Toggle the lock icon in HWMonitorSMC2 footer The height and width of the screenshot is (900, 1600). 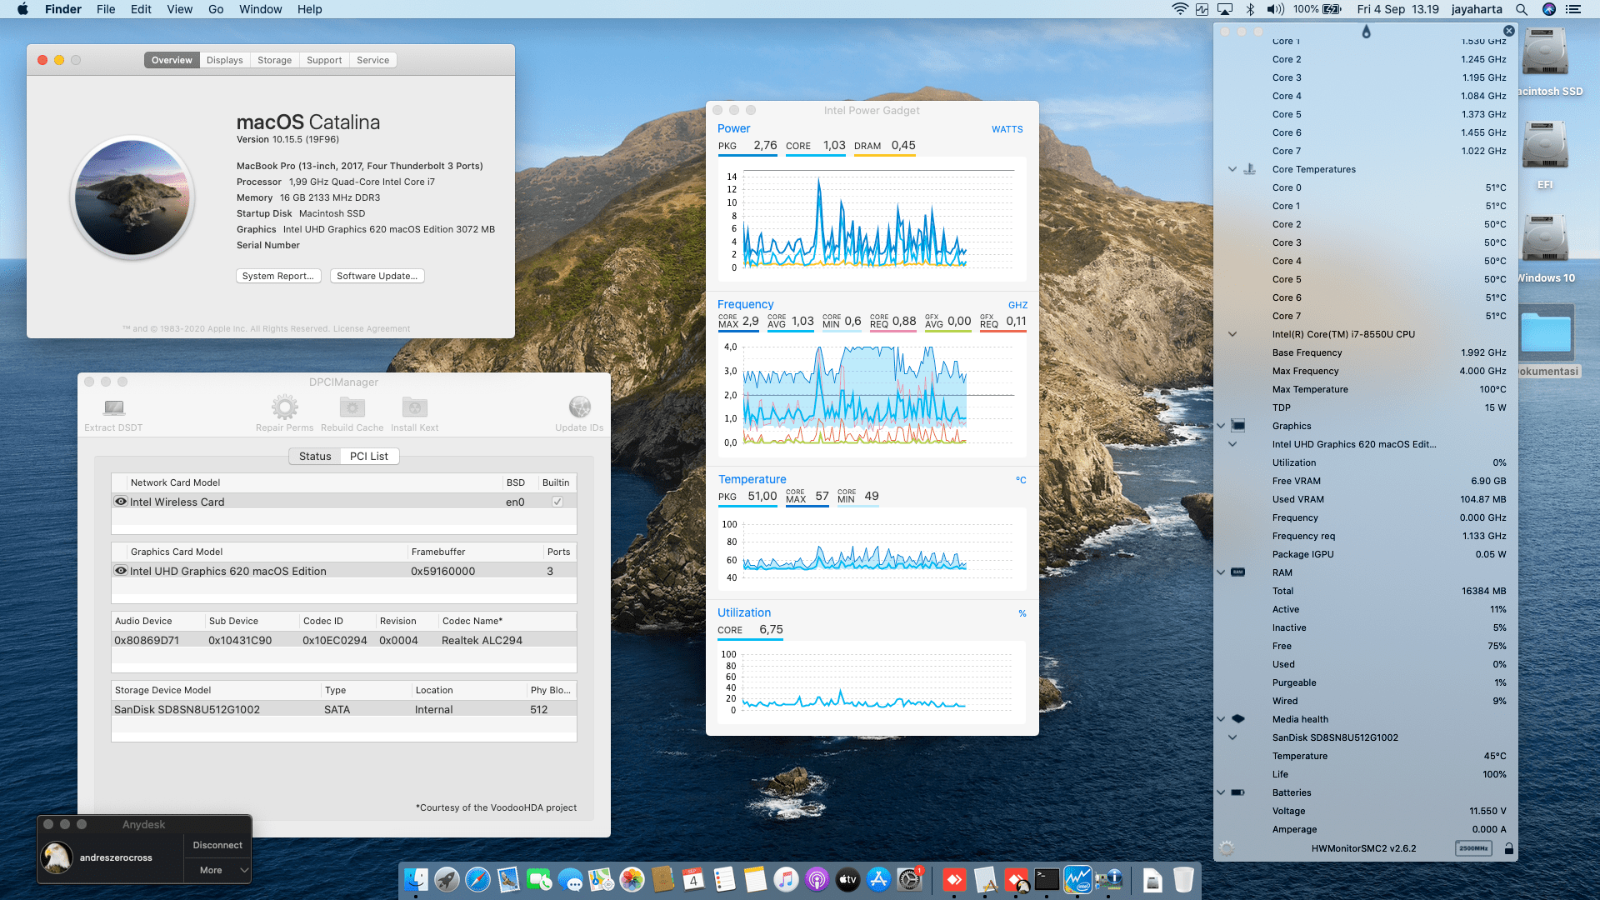[1508, 848]
